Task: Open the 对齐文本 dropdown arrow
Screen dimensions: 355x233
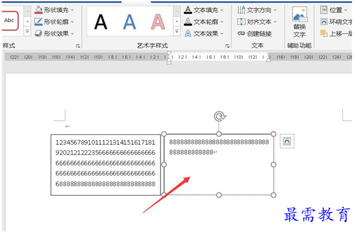Action: click(x=276, y=22)
